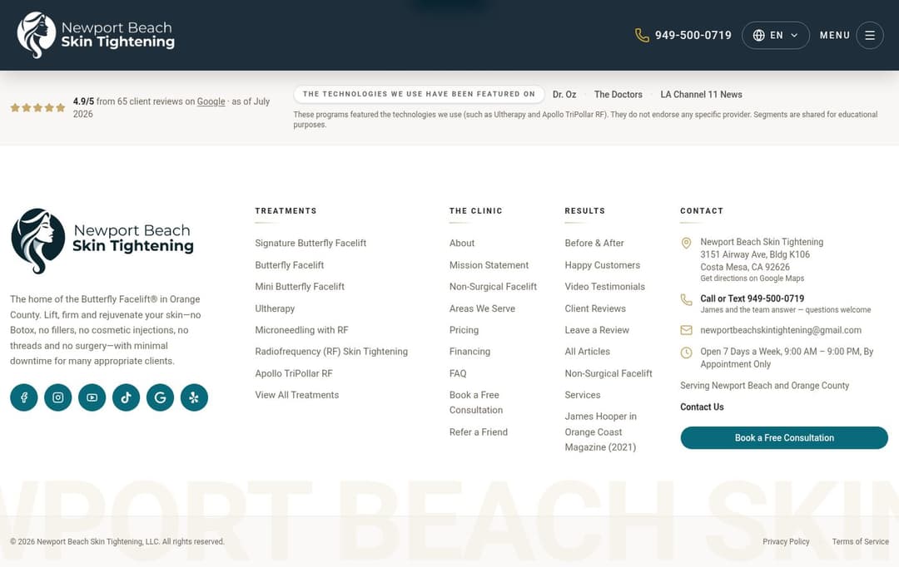Click the clock icon beside opening hours
The image size is (899, 567).
click(x=686, y=353)
